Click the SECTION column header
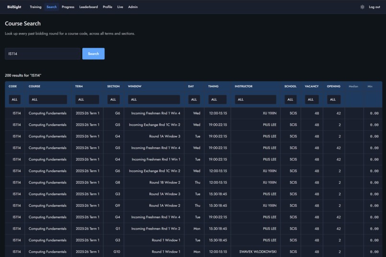The image size is (386, 257). click(113, 86)
